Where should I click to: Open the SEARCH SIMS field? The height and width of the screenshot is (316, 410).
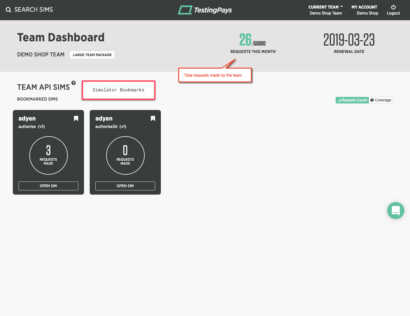(x=34, y=10)
